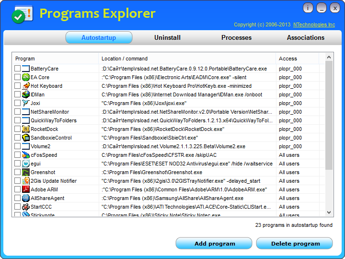Image resolution: width=345 pixels, height=259 pixels.
Task: Click the Hot Keyboard icon
Action: coord(26,86)
